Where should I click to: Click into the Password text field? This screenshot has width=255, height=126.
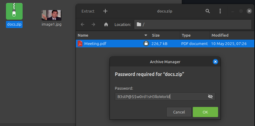point(161,97)
